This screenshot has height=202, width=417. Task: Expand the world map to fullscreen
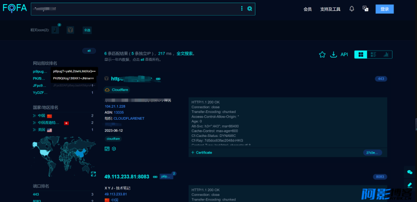[x=93, y=174]
